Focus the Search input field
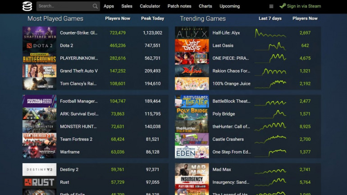The width and height of the screenshot is (347, 195). click(68, 6)
